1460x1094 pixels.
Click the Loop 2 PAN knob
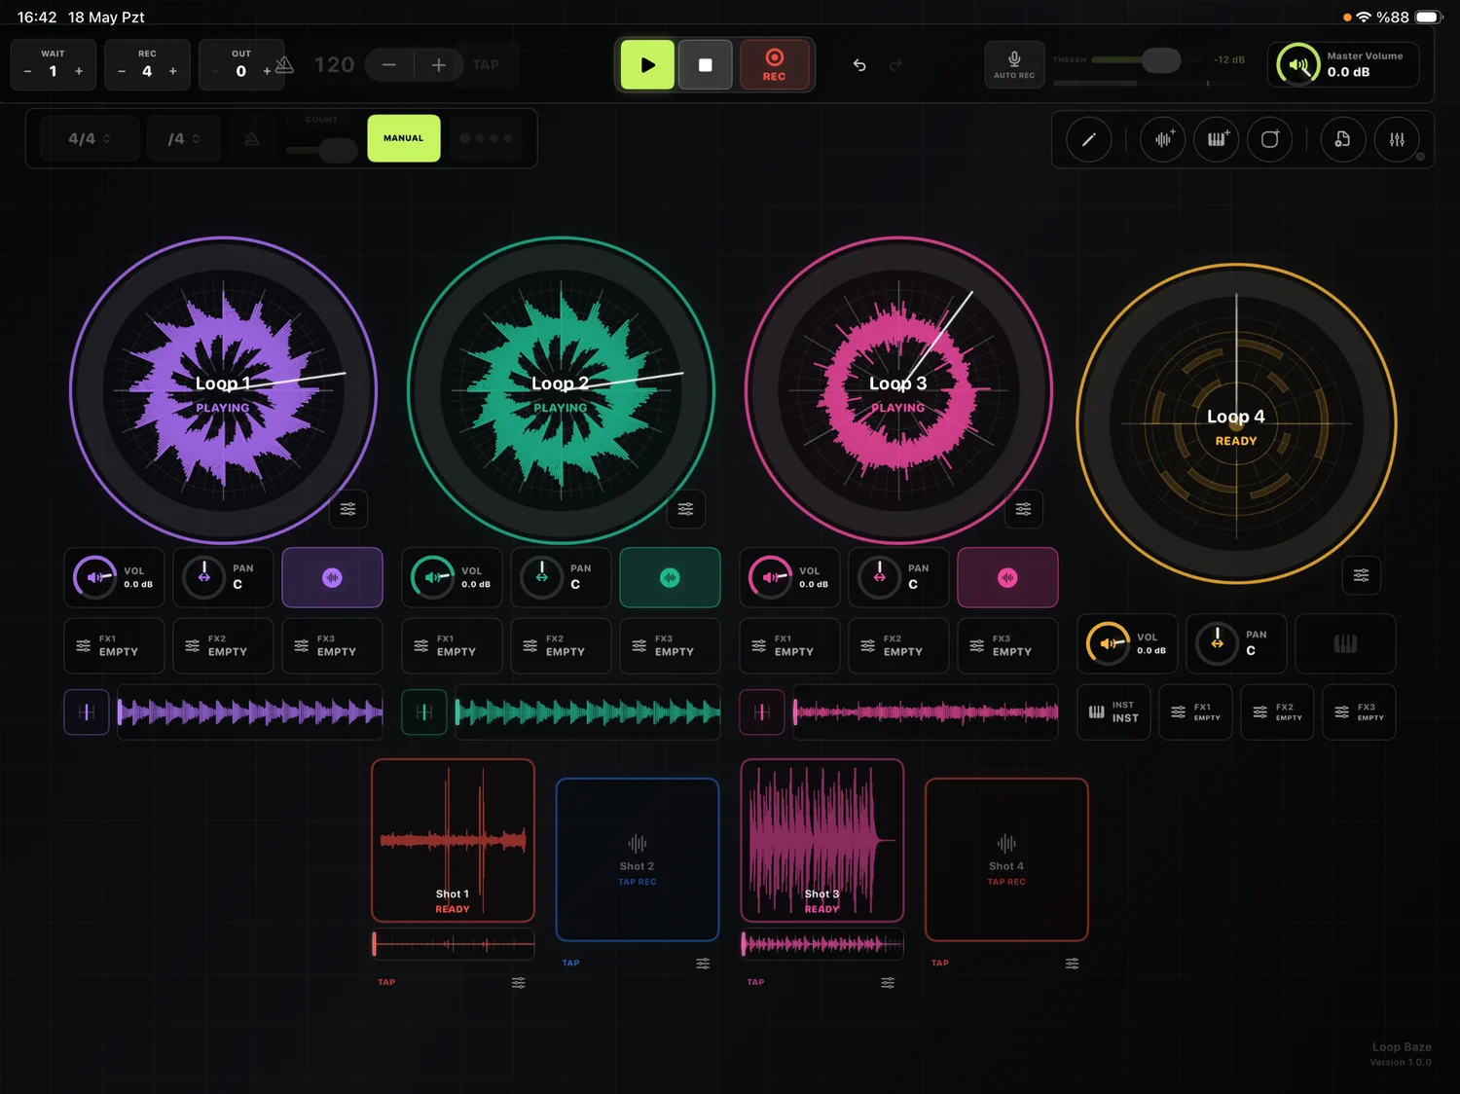point(542,577)
